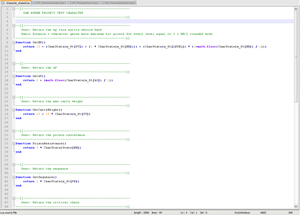The height and width of the screenshot is (215, 300).
Task: Click the disk icon on UN_SecondaryAttack.type tab
Action: [x=102, y=3]
